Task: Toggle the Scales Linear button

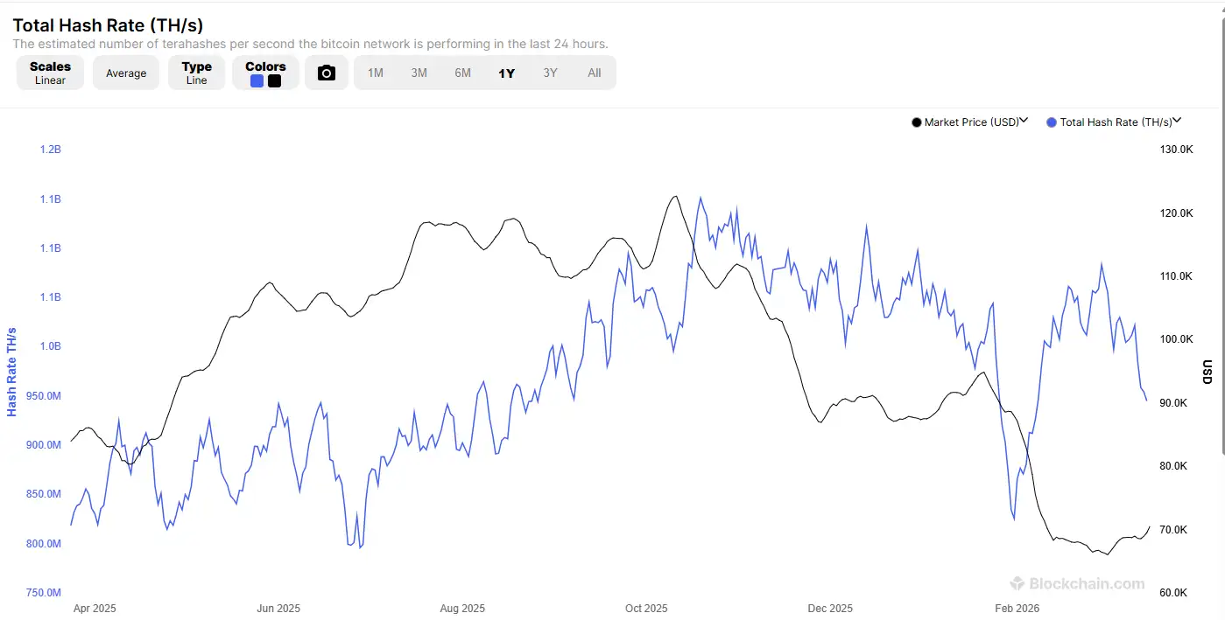Action: tap(50, 73)
